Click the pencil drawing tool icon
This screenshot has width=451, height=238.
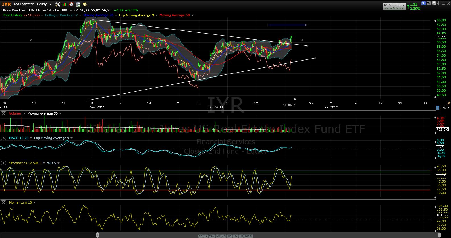(449, 103)
